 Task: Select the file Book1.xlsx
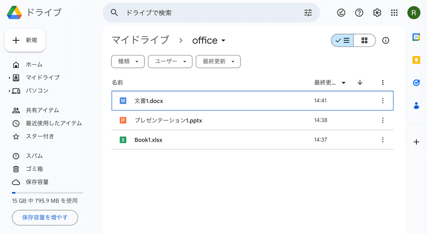coord(252,140)
